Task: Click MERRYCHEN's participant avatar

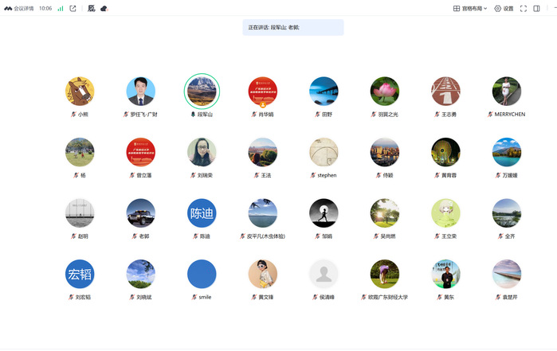Action: [x=506, y=91]
